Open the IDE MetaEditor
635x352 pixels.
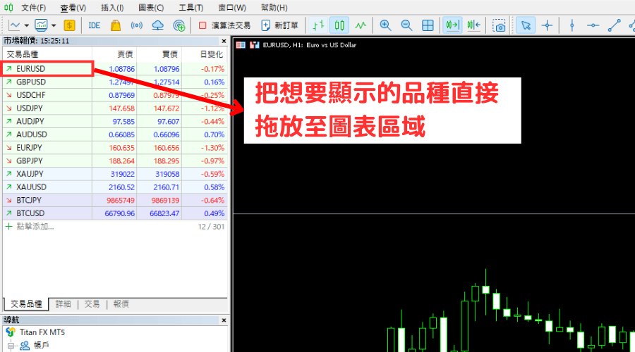94,25
